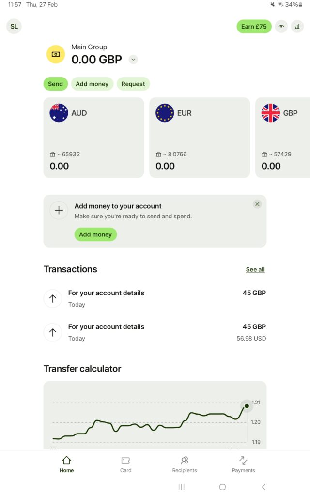Open the AUD currency balance card

[x=93, y=138]
